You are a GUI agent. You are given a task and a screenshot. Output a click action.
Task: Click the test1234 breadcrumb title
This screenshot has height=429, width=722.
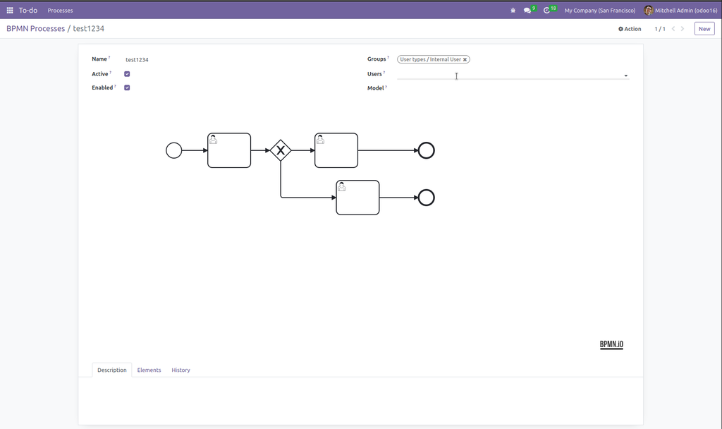pyautogui.click(x=88, y=28)
